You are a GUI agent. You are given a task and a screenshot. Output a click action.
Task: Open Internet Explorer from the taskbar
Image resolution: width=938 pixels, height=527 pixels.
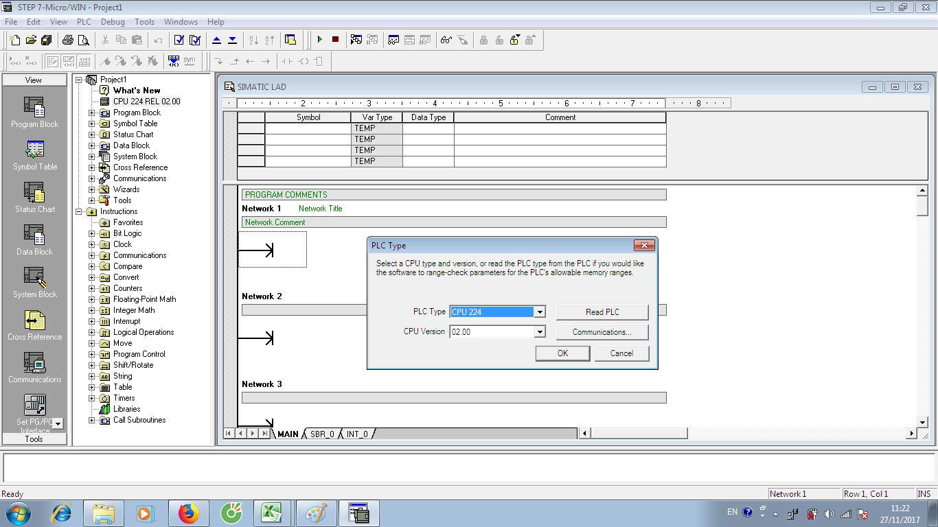click(62, 513)
